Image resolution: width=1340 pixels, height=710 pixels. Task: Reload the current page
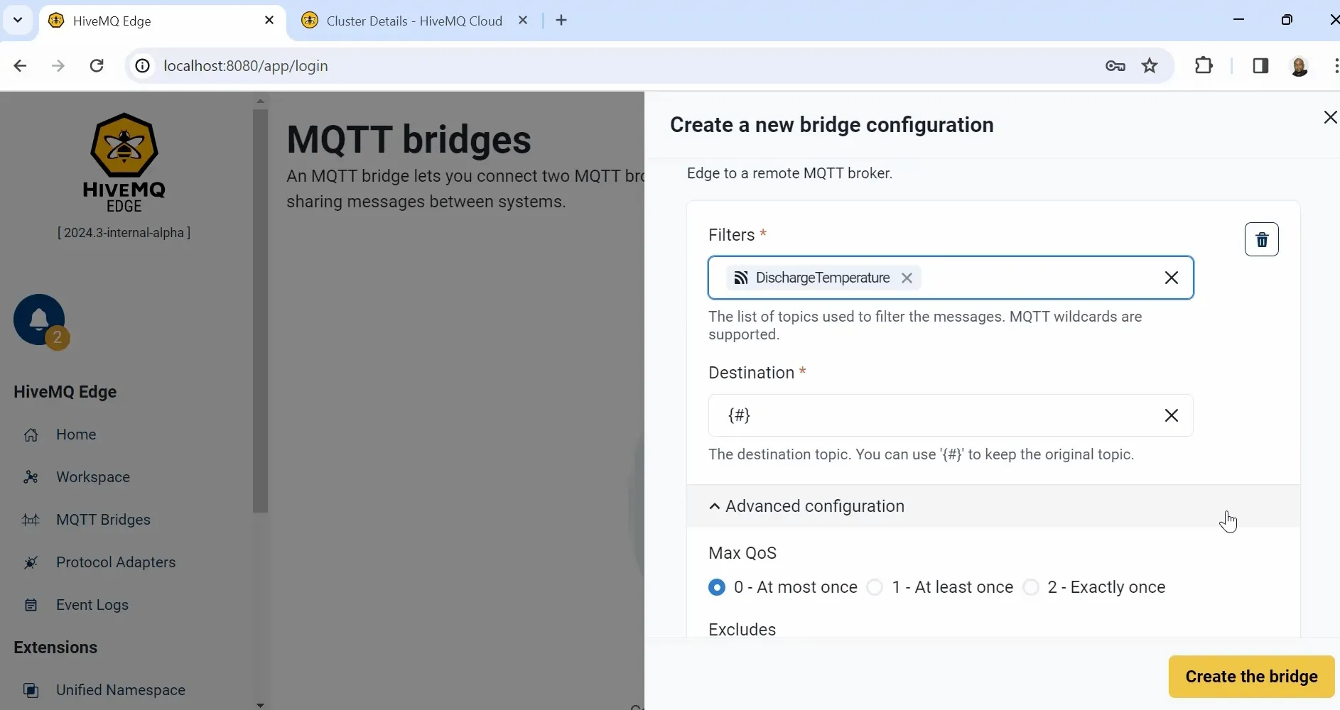pos(97,66)
